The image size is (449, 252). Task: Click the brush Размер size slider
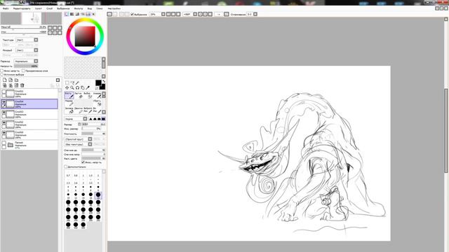point(93,125)
